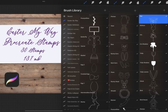168x112 pixels.
Task: Open the Kimber set with red heart
Action: point(71,80)
